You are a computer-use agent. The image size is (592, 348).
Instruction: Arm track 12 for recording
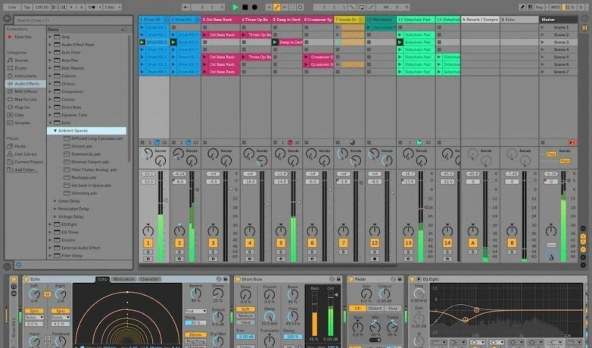point(375,259)
